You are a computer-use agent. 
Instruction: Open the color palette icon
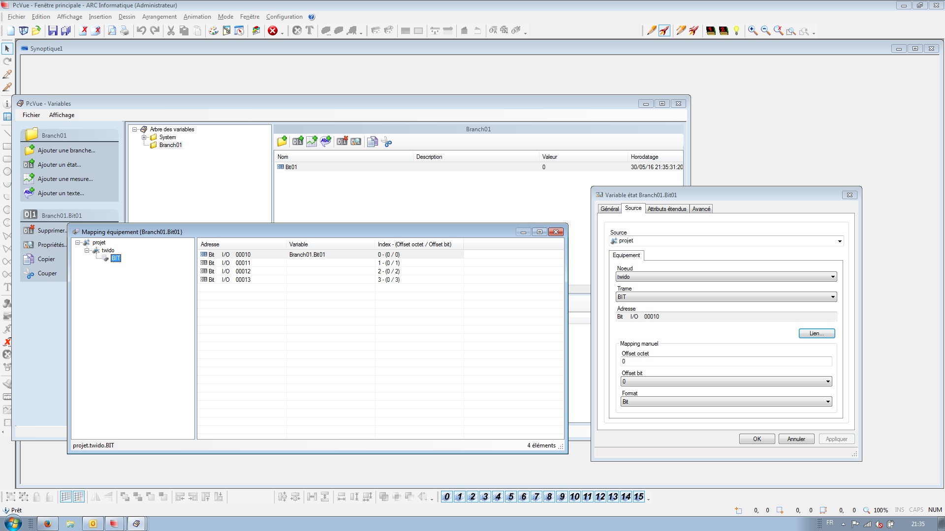click(x=214, y=30)
